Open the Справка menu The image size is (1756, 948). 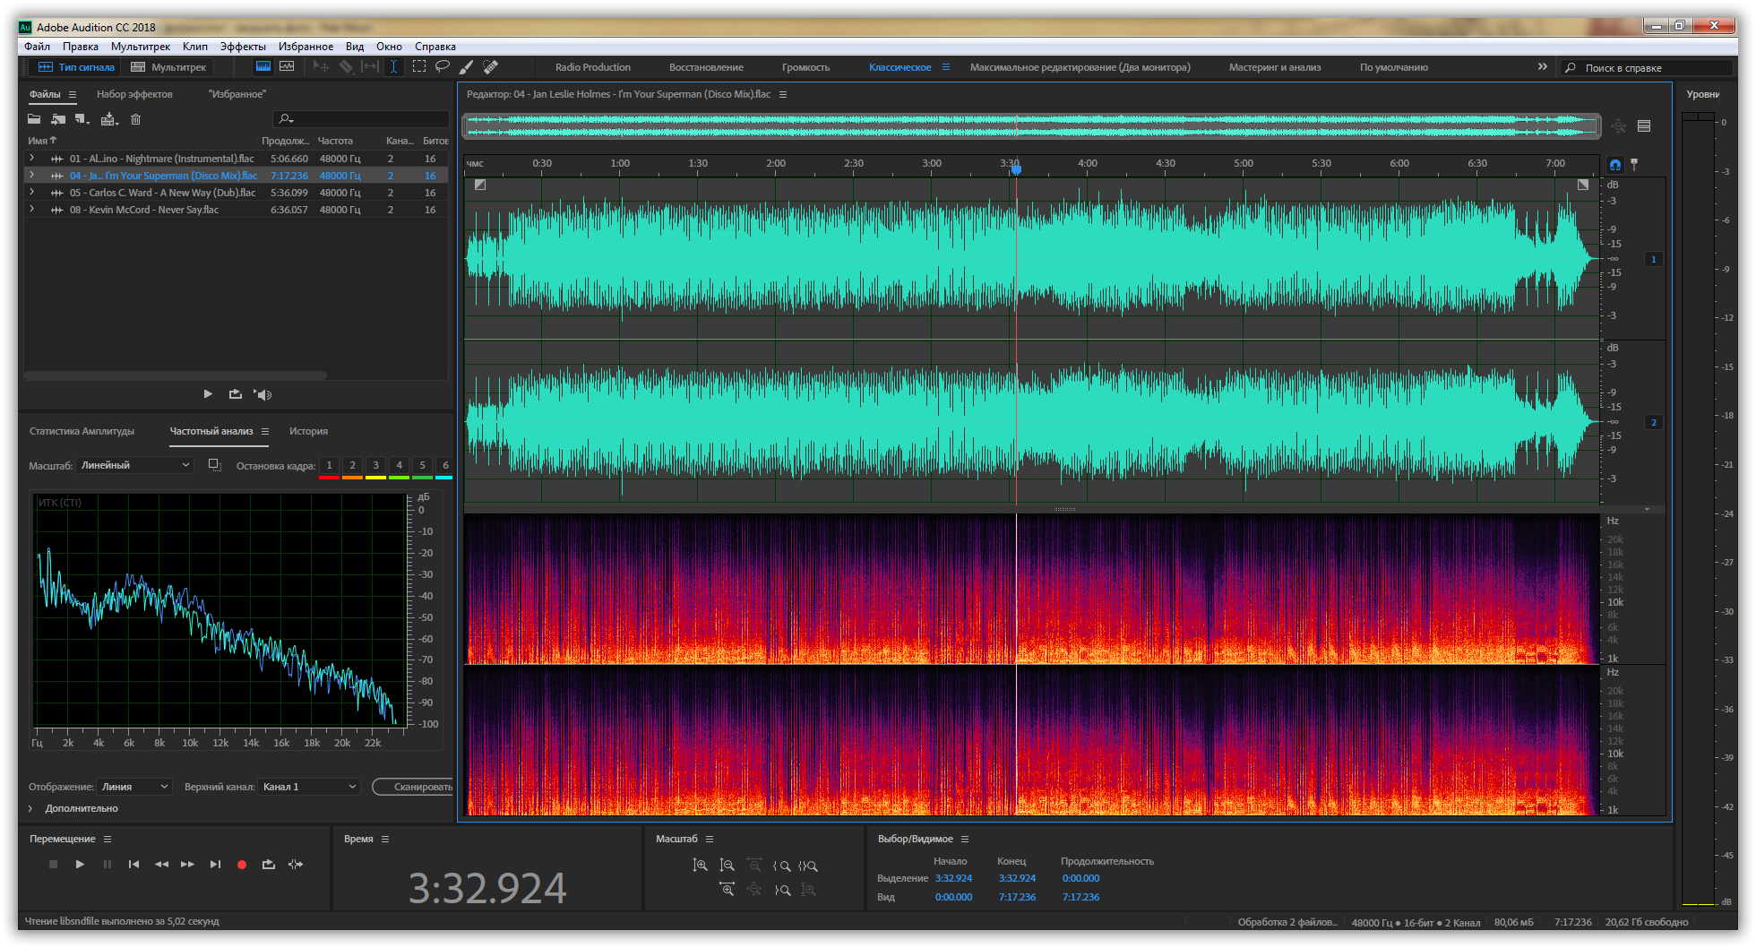tap(435, 47)
